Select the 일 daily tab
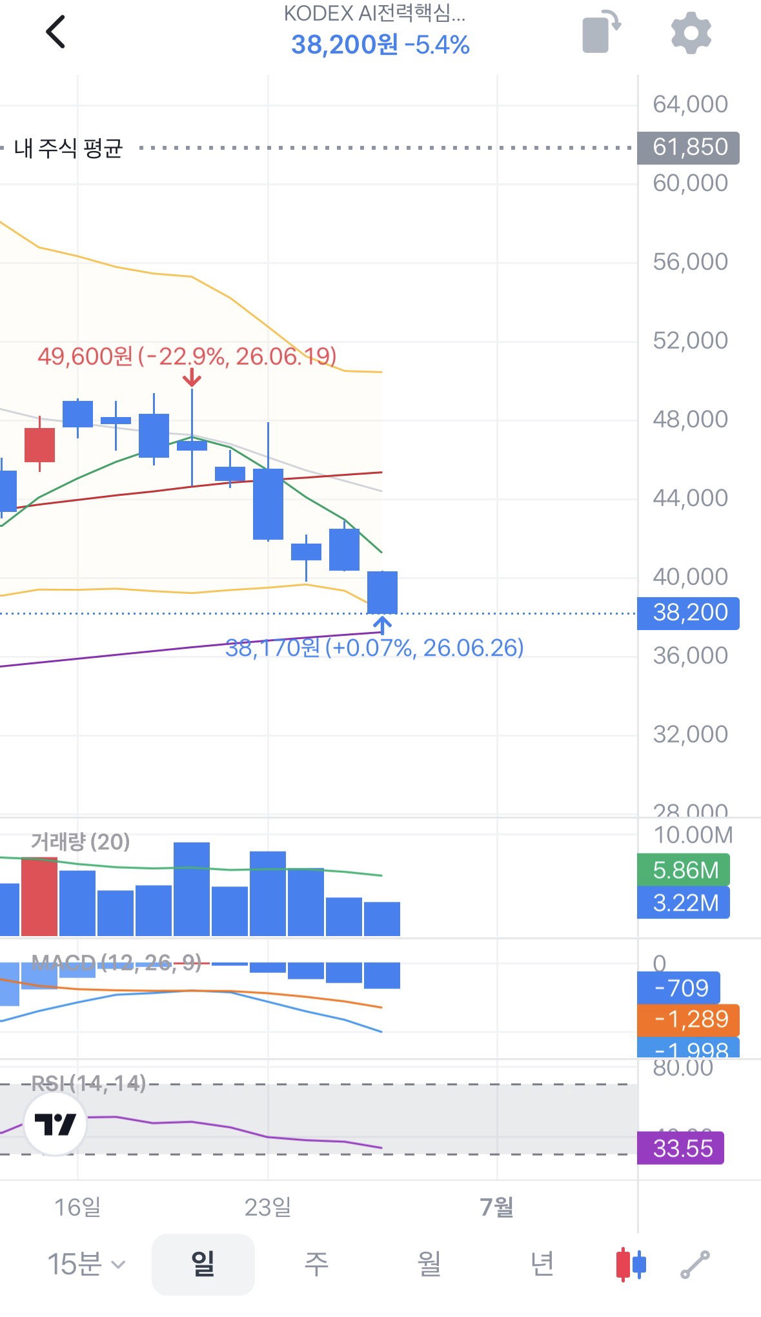 pyautogui.click(x=203, y=1264)
